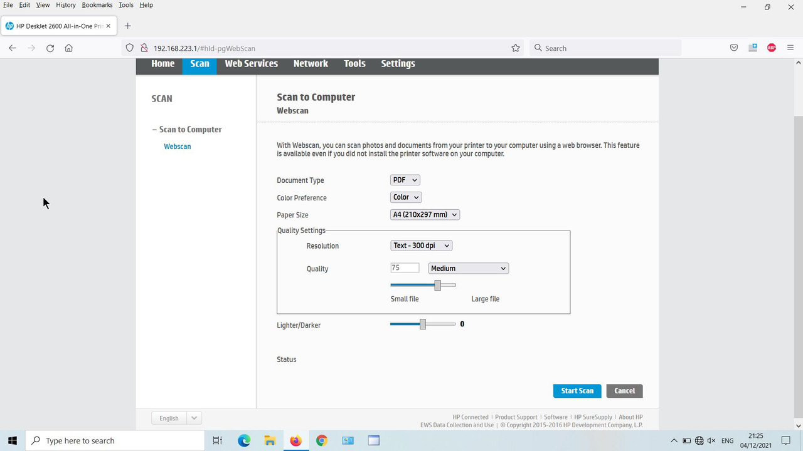Click the Lighter/Darker slider handle
This screenshot has width=803, height=451.
click(x=423, y=324)
